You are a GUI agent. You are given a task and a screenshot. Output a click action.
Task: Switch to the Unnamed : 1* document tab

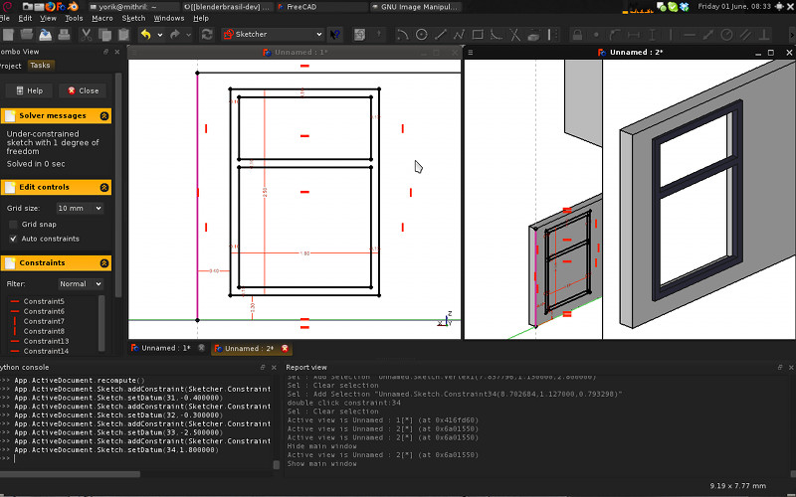(164, 348)
